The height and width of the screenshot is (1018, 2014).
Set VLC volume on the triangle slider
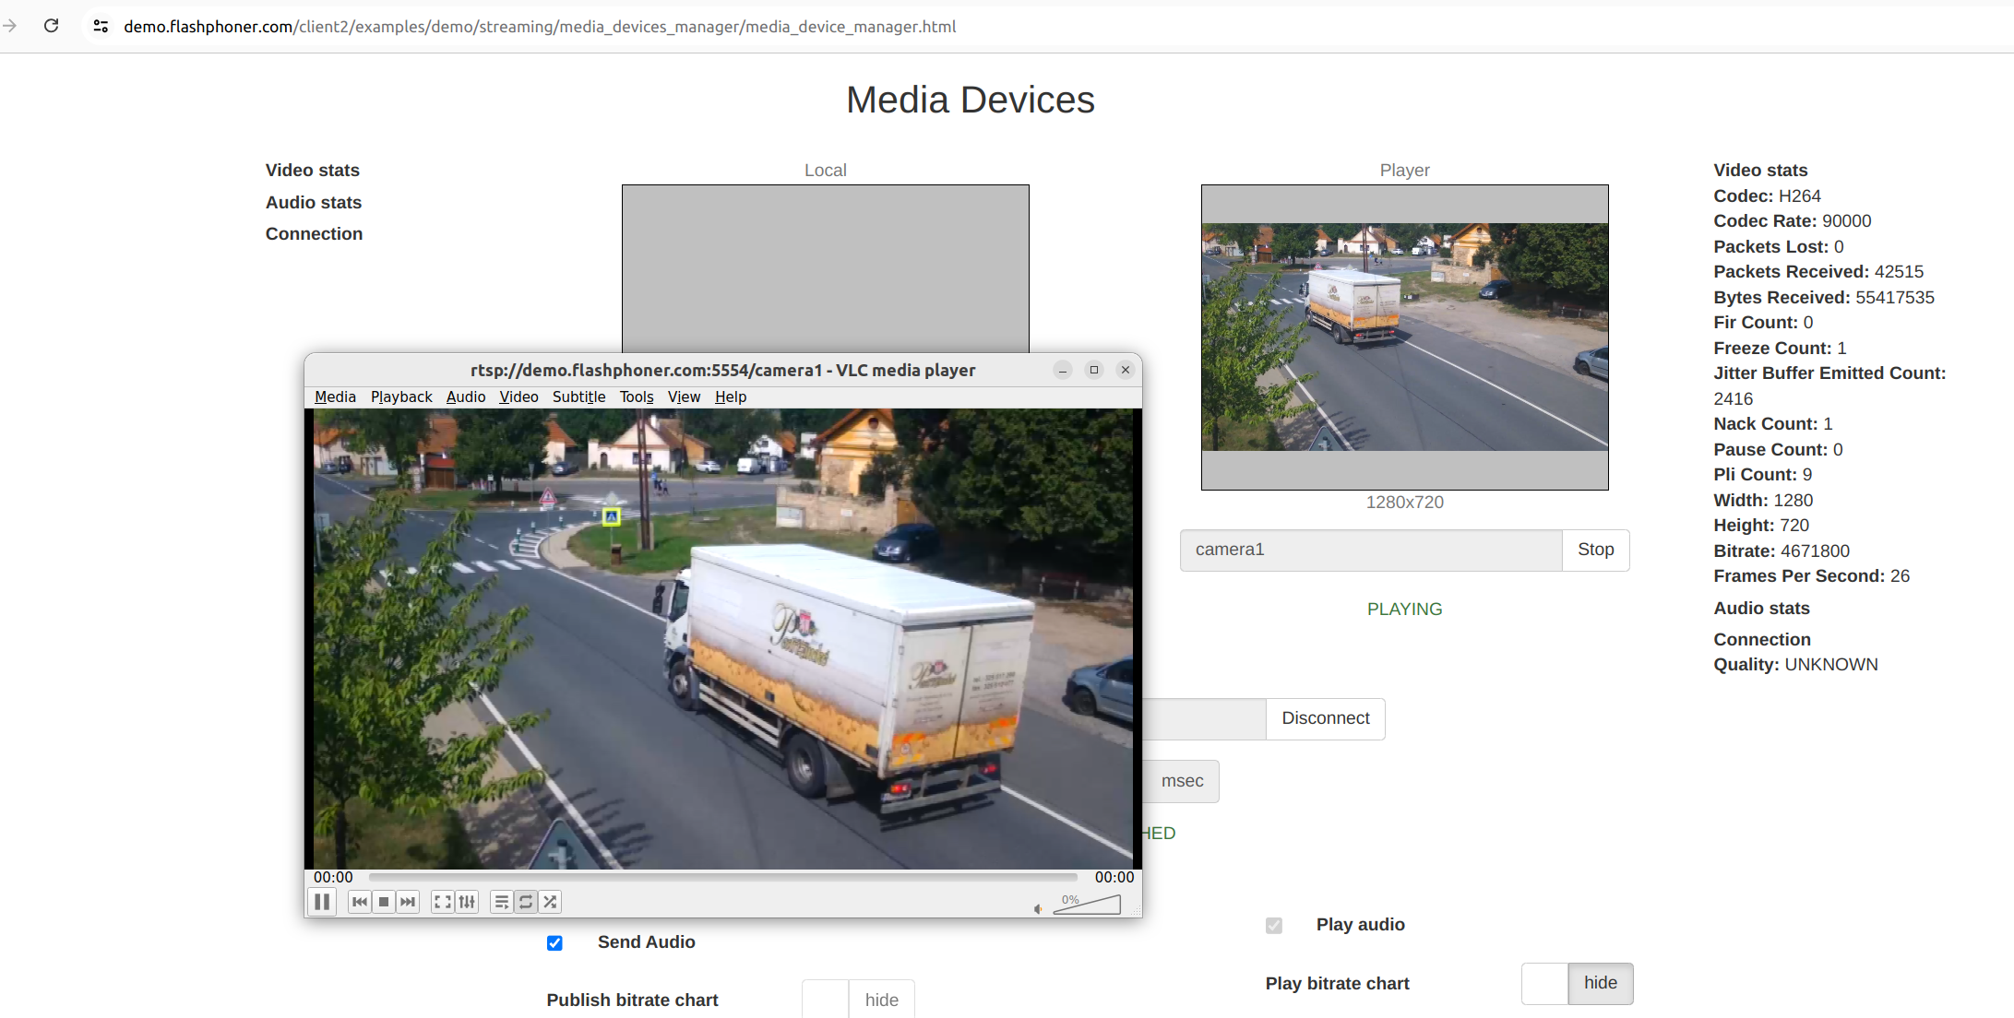pos(1087,905)
